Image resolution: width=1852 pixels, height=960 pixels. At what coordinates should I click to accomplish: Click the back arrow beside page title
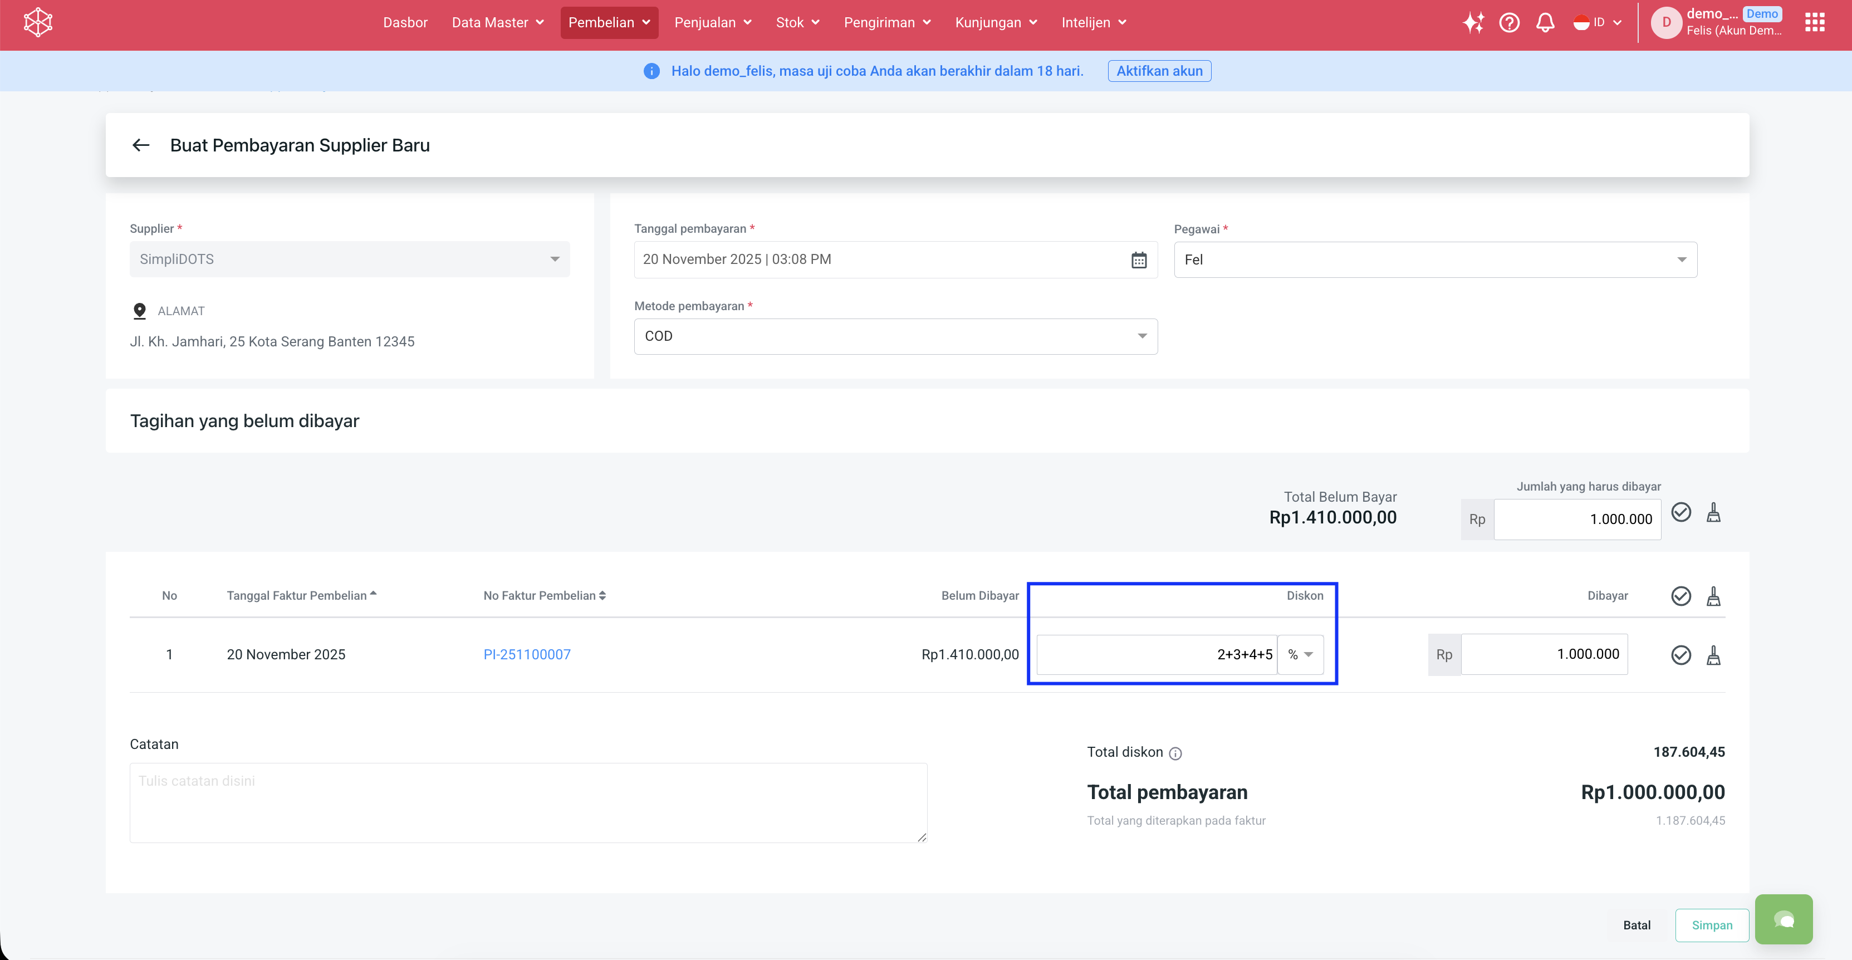point(141,145)
